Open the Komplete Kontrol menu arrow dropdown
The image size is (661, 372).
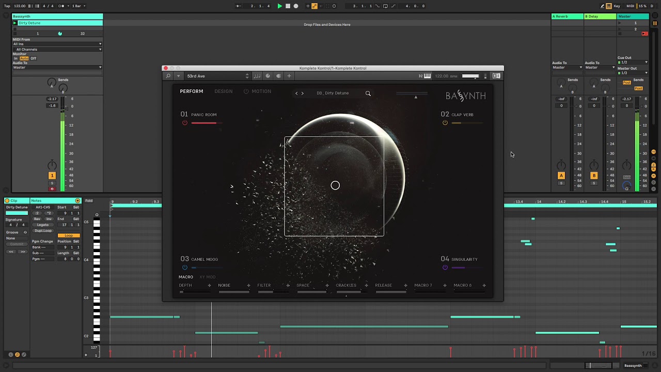[x=178, y=76]
